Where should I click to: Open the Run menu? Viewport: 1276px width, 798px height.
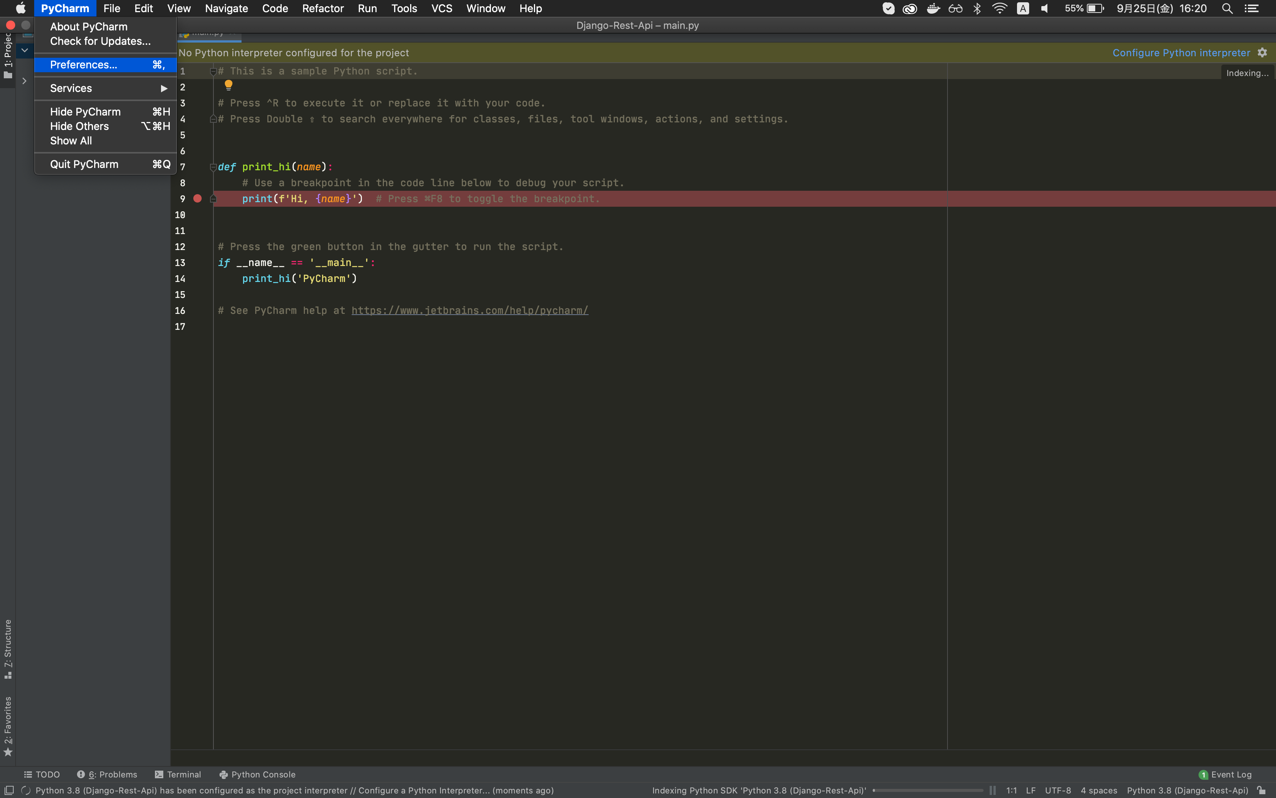[x=367, y=8]
